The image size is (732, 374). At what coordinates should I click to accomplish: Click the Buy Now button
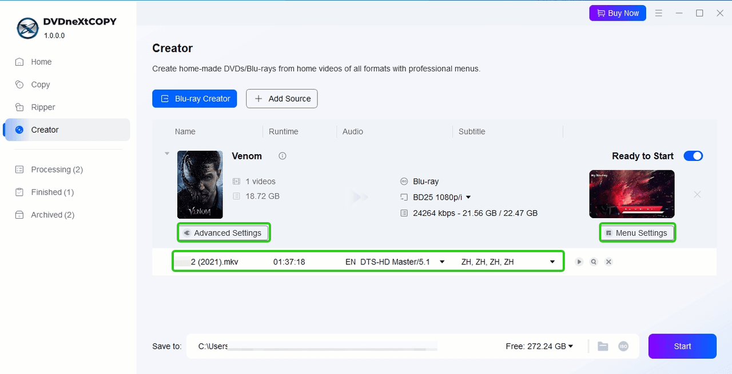pos(618,13)
